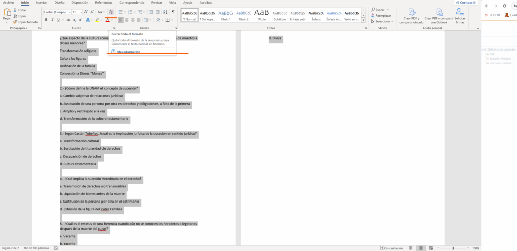Click the Clear All Formatting icon
The height and width of the screenshot is (251, 517).
[x=111, y=12]
